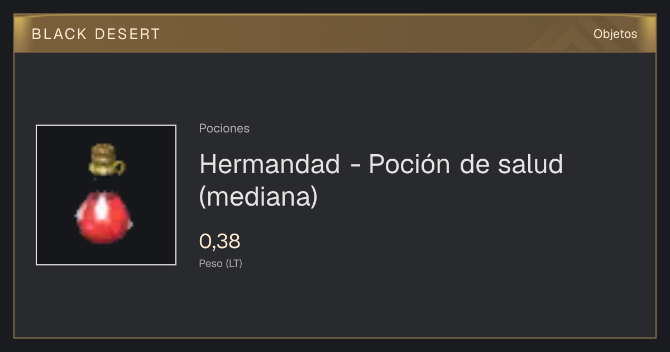Click the word BLACK in the logo

pyautogui.click(x=59, y=34)
